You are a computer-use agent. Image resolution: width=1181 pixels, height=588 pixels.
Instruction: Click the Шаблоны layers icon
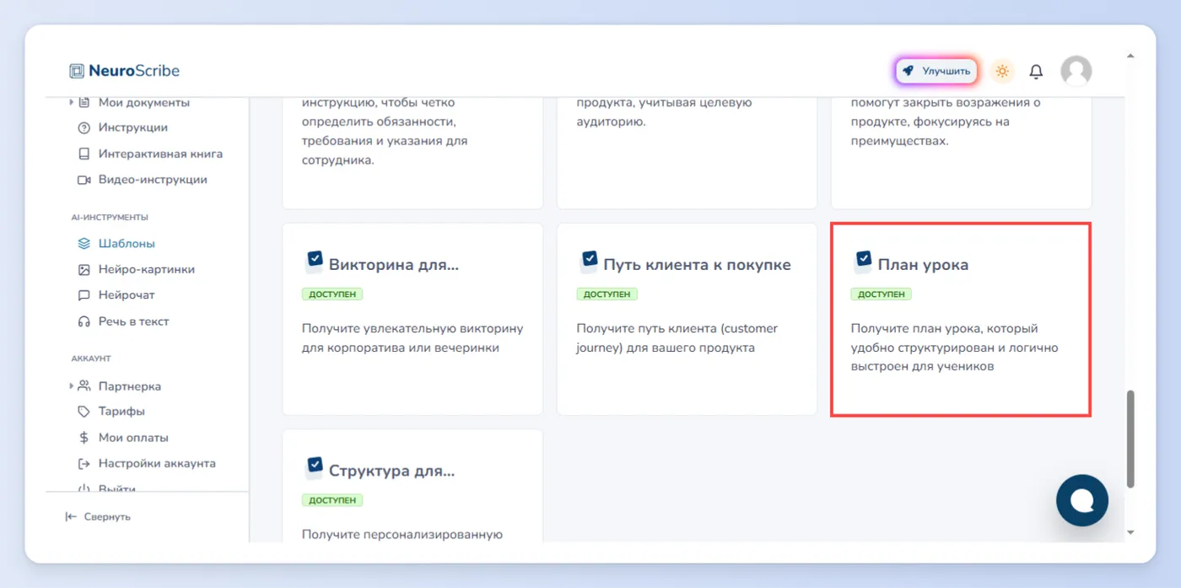coord(84,244)
